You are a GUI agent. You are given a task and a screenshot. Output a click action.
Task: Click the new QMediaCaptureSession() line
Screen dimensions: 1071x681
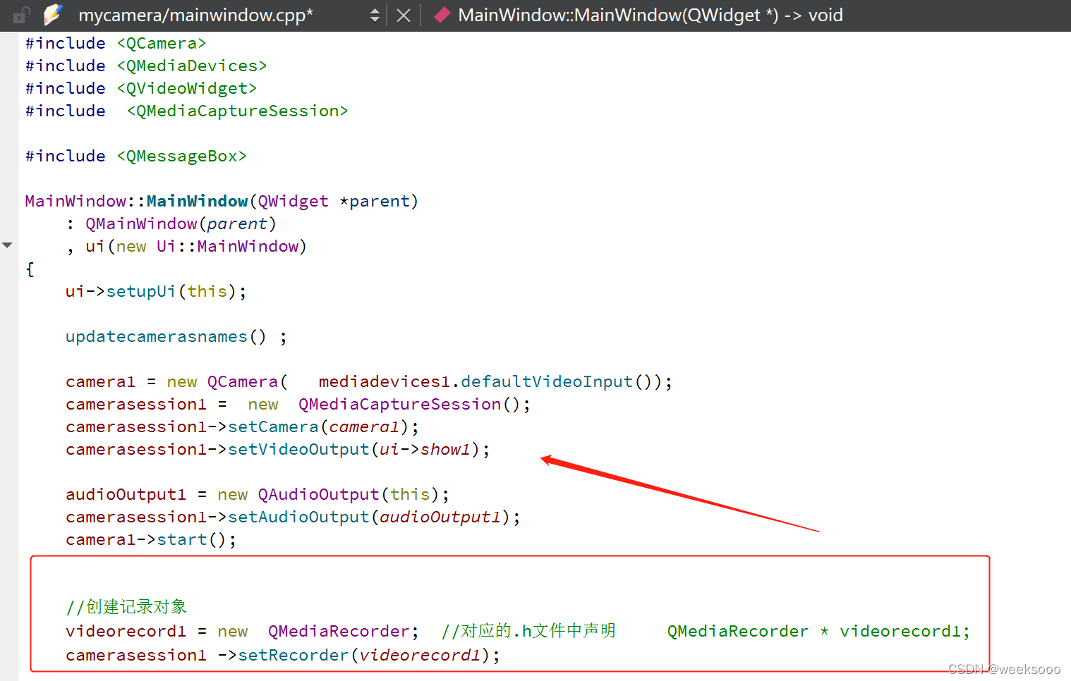[x=298, y=404]
